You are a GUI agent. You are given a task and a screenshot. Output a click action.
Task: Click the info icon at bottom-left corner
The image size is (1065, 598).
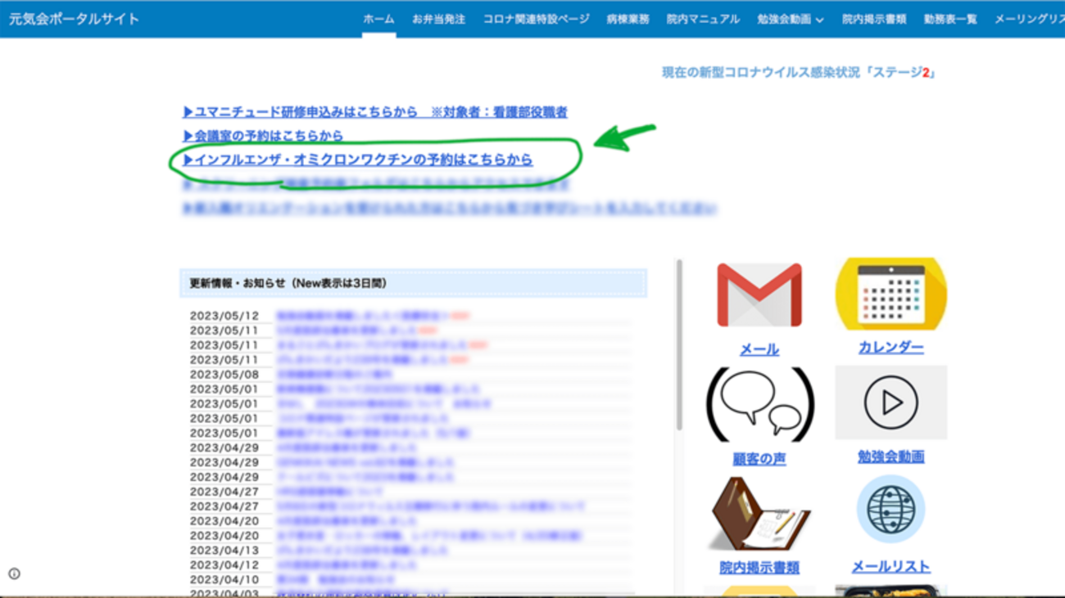(x=14, y=573)
